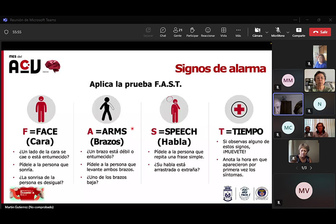Open the Comparte share content button
Screen dimensions: 336x224
pos(299,32)
